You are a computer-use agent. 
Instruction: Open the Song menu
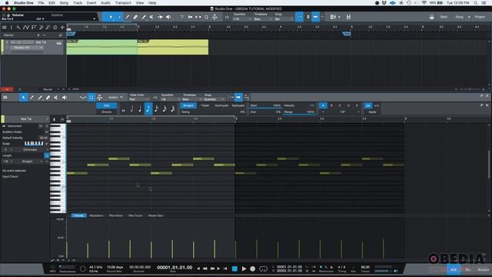click(64, 3)
